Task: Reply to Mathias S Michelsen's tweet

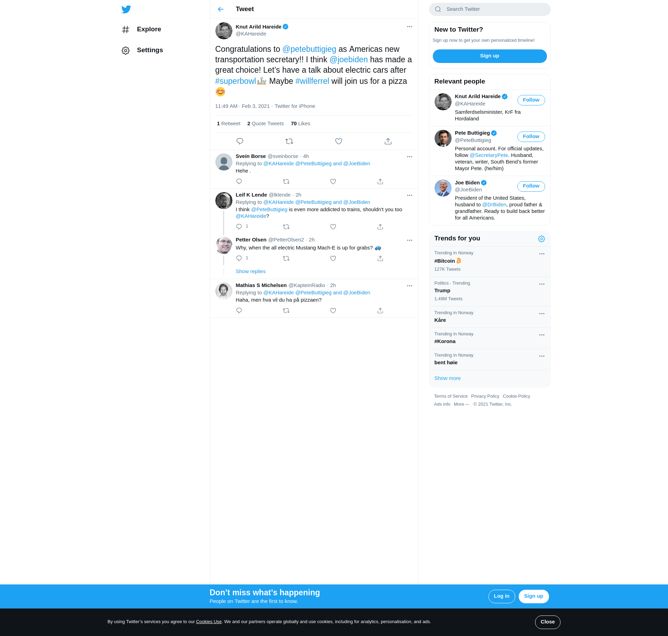Action: pos(239,311)
